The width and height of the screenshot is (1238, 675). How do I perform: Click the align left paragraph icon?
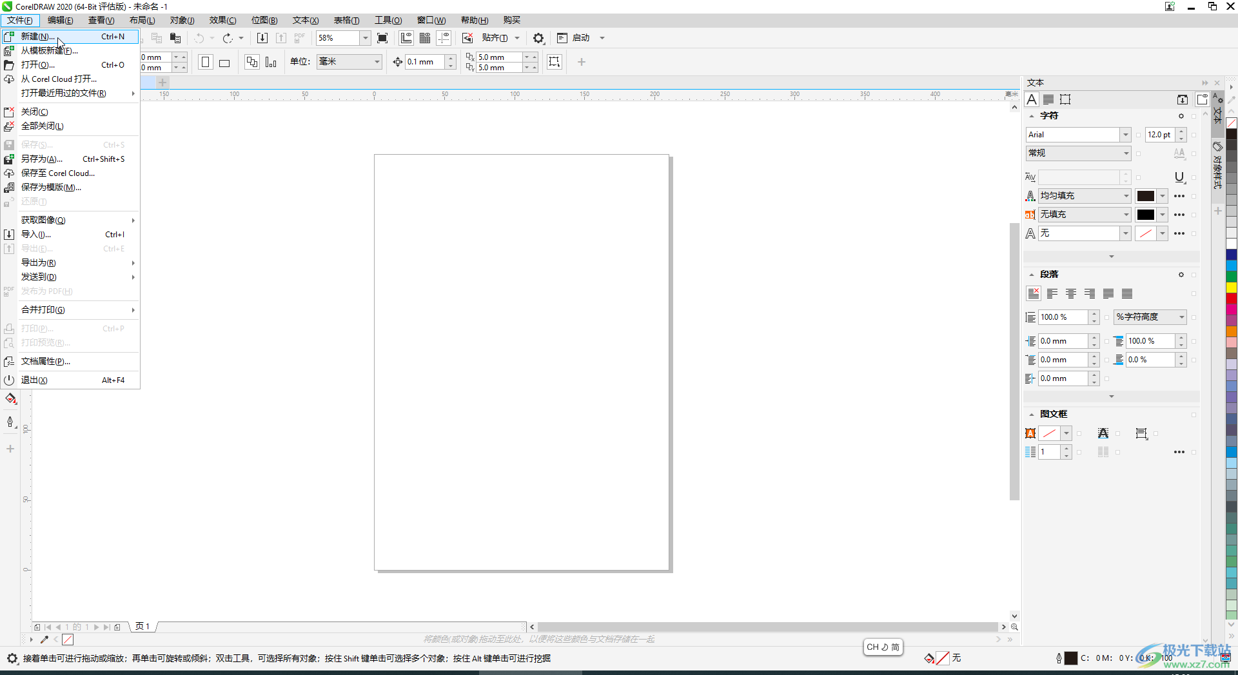[x=1052, y=293]
